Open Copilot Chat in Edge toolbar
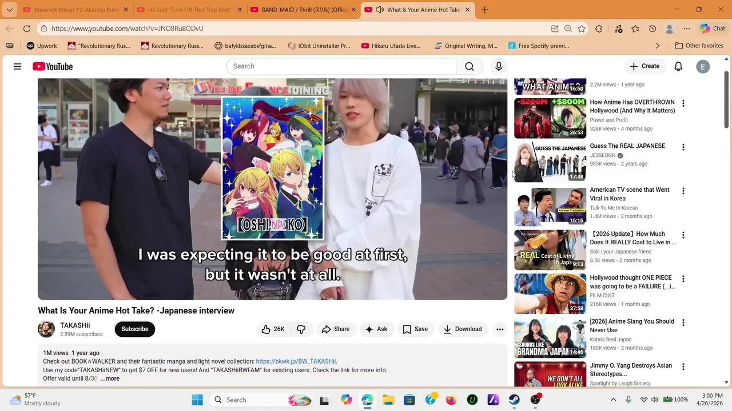This screenshot has height=411, width=732. tap(712, 29)
